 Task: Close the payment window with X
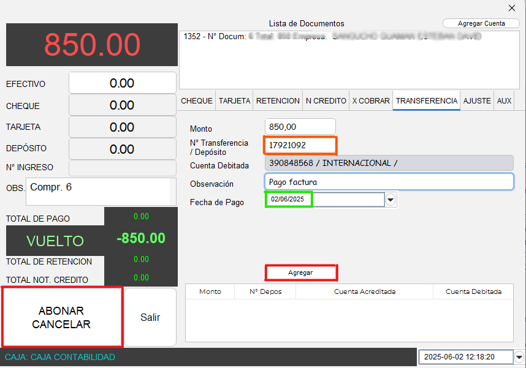(512, 8)
